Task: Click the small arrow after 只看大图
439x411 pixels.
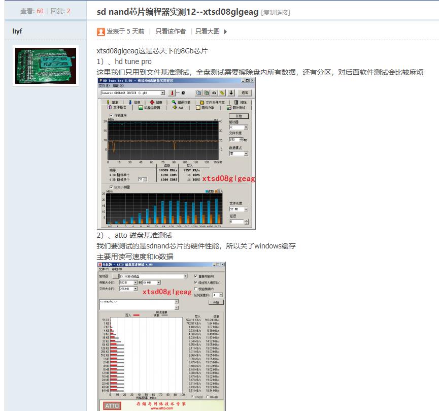Action: click(225, 31)
